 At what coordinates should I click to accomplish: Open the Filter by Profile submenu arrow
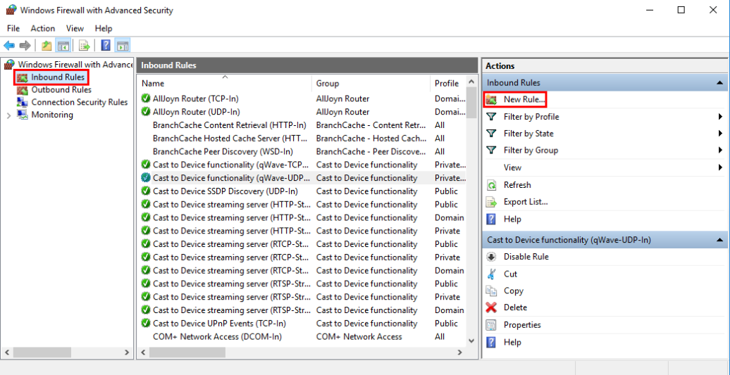720,117
